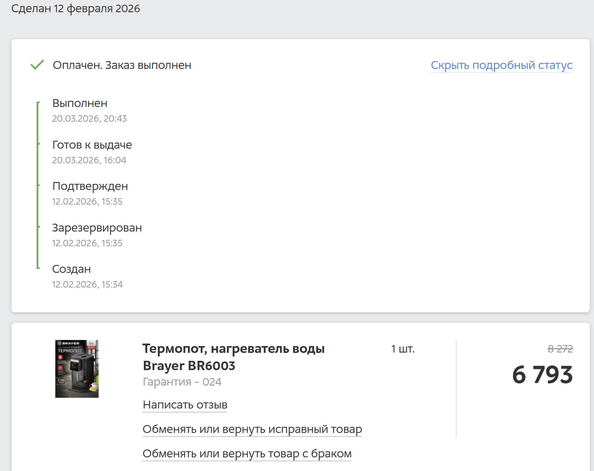The height and width of the screenshot is (471, 594).
Task: Click the 12.02.2026, 15:34 creation timestamp
Action: tap(87, 285)
